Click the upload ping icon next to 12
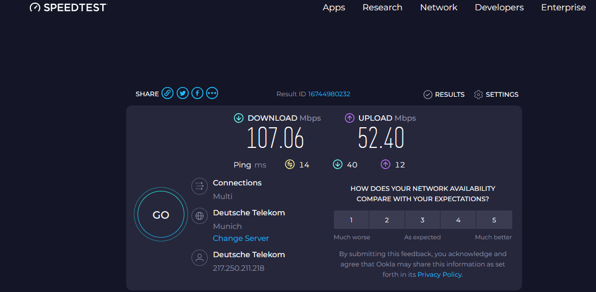This screenshot has height=292, width=596. [x=386, y=165]
